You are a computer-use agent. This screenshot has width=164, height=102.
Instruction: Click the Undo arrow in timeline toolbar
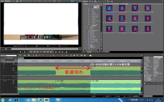[53, 56]
